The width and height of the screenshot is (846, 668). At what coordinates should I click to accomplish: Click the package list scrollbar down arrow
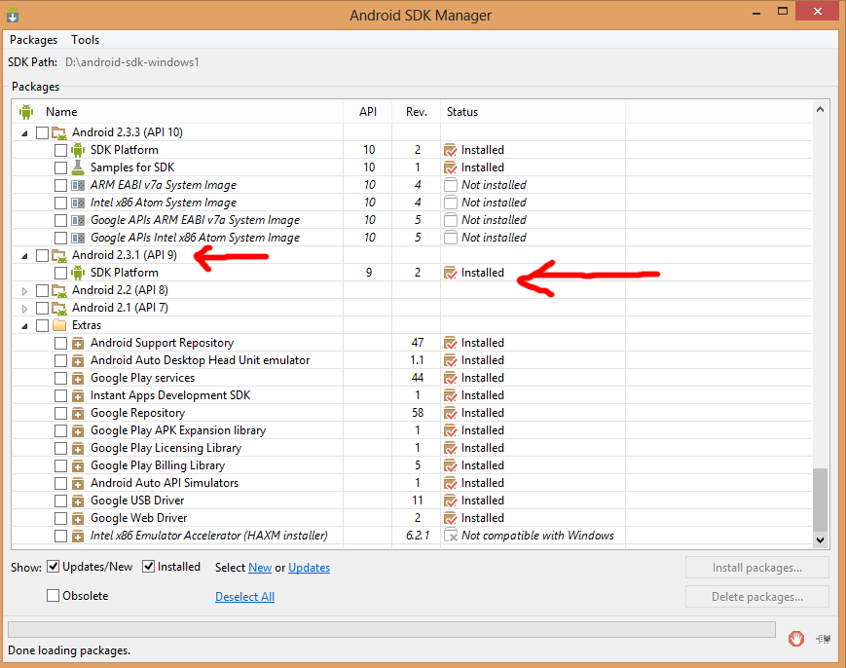tap(820, 539)
